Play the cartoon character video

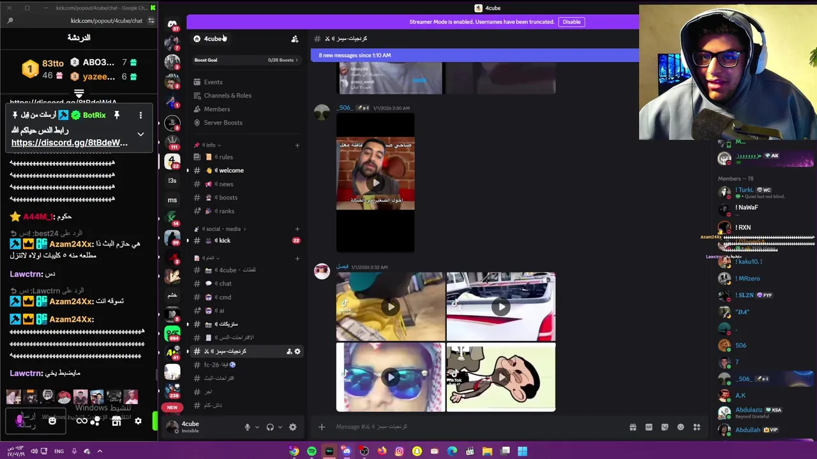point(501,377)
